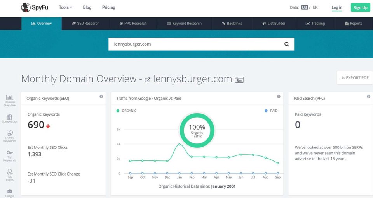Open the List Builder tab
The width and height of the screenshot is (373, 198).
pyautogui.click(x=274, y=24)
